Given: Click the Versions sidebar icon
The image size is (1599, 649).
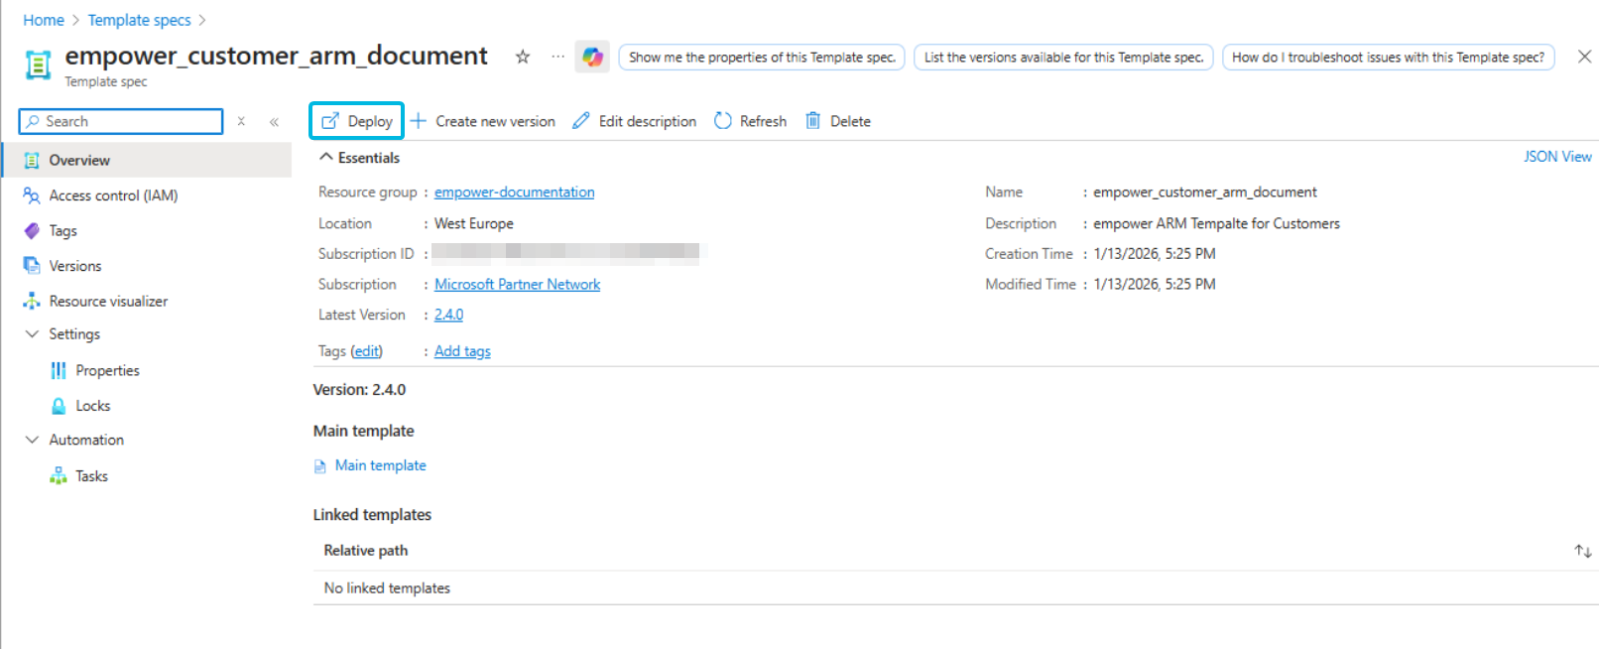Looking at the screenshot, I should pos(32,266).
